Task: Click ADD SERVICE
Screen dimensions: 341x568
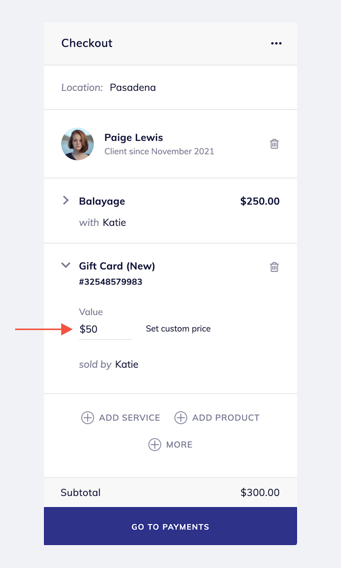Action: [129, 418]
